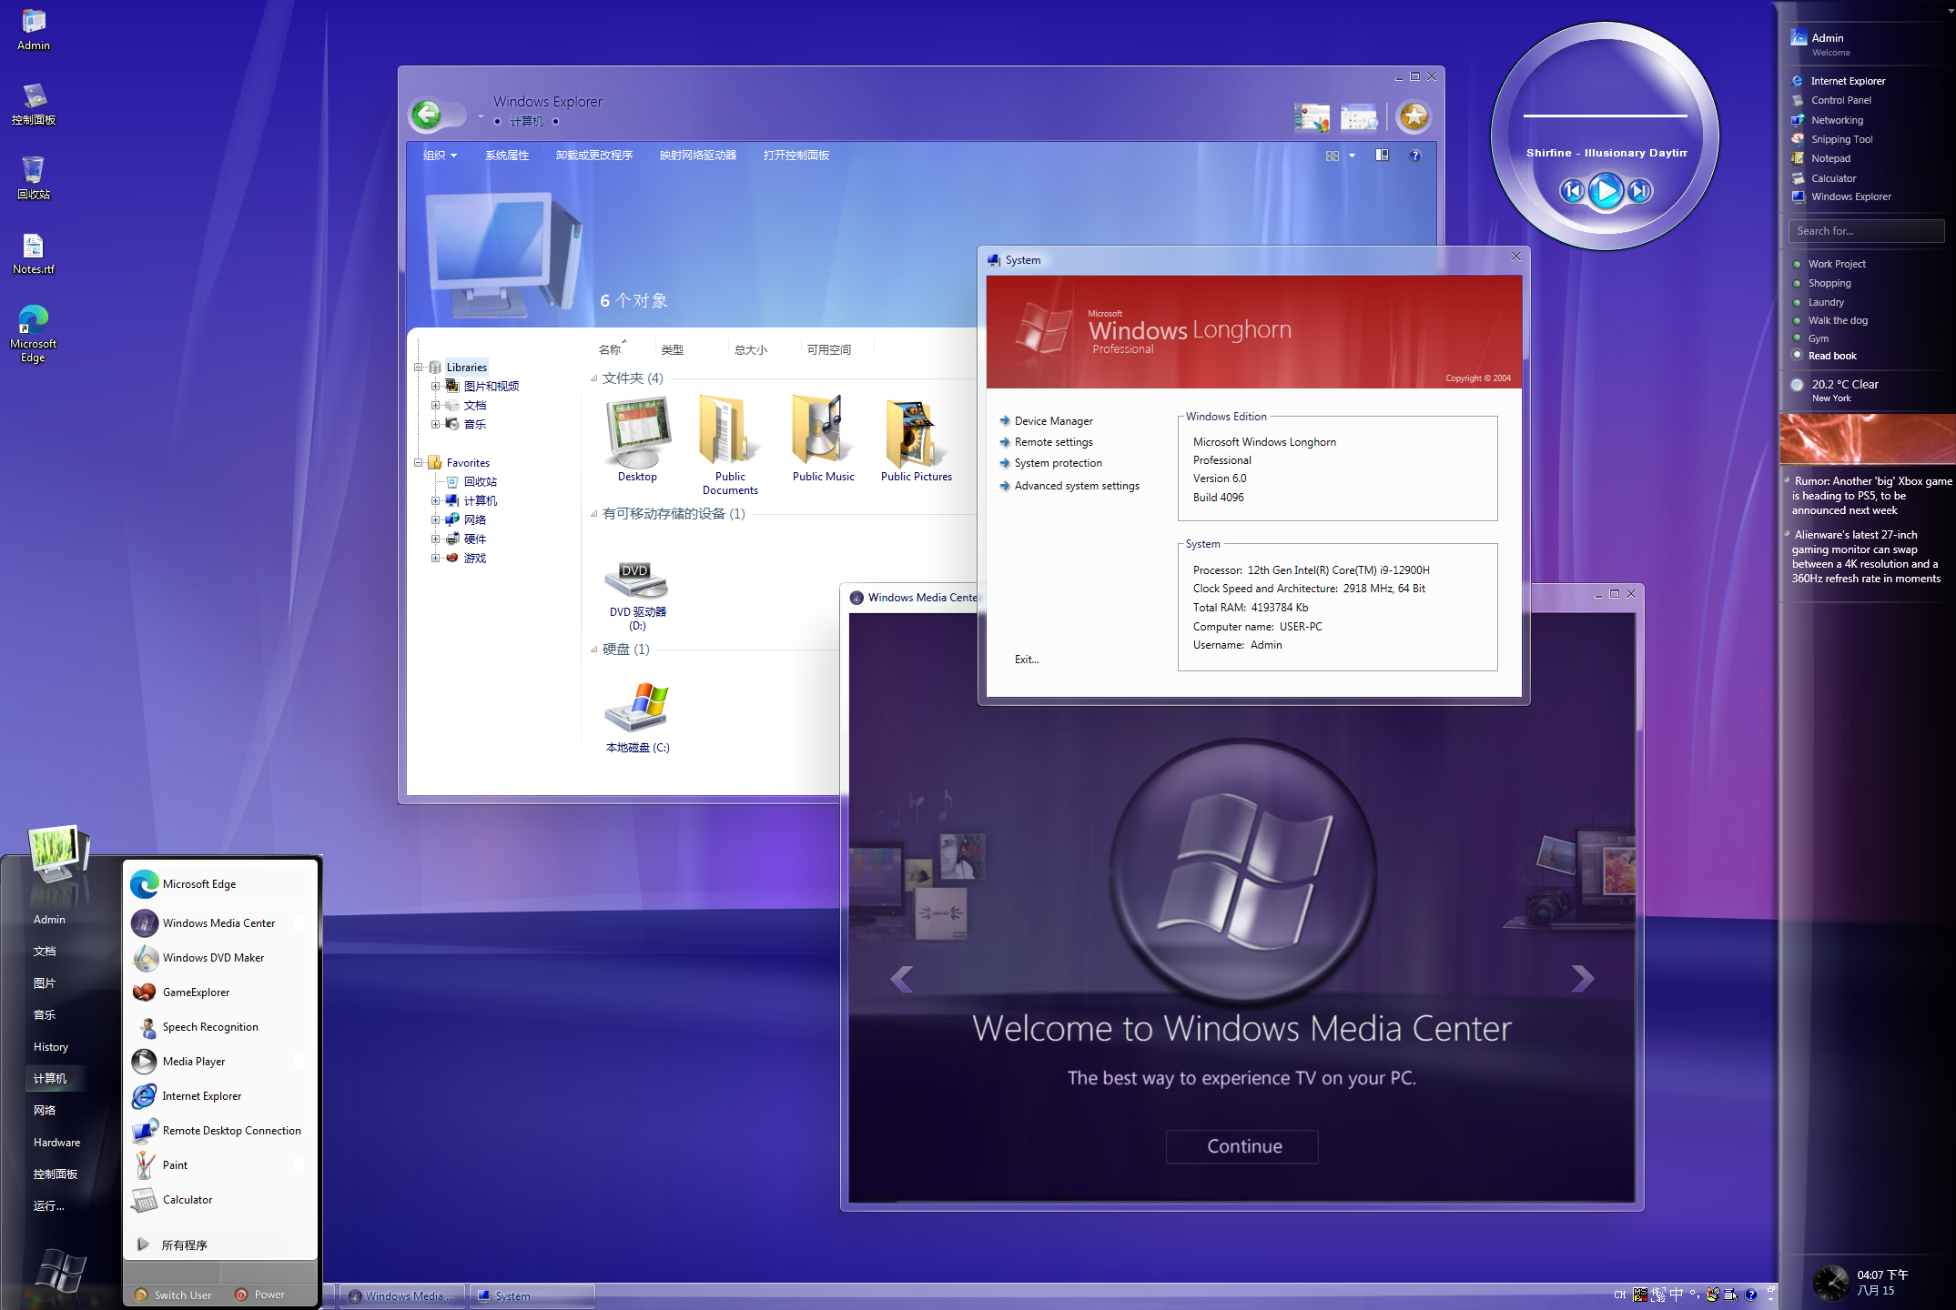
Task: Toggle the preview pane icon in Explorer toolbar
Action: click(1382, 156)
